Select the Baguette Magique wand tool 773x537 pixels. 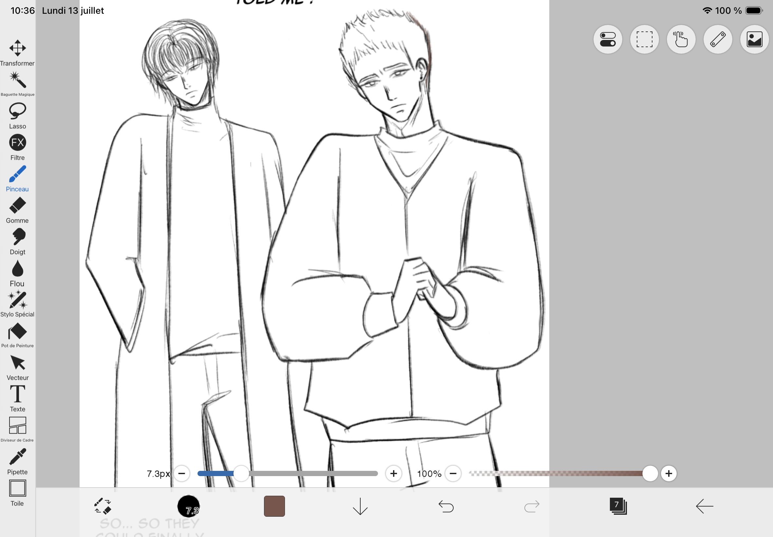[x=17, y=84]
